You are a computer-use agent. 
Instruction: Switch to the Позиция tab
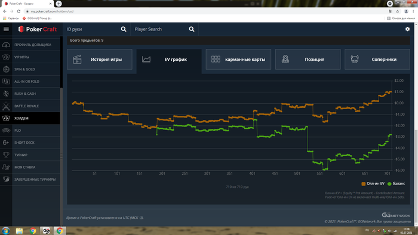click(x=308, y=60)
